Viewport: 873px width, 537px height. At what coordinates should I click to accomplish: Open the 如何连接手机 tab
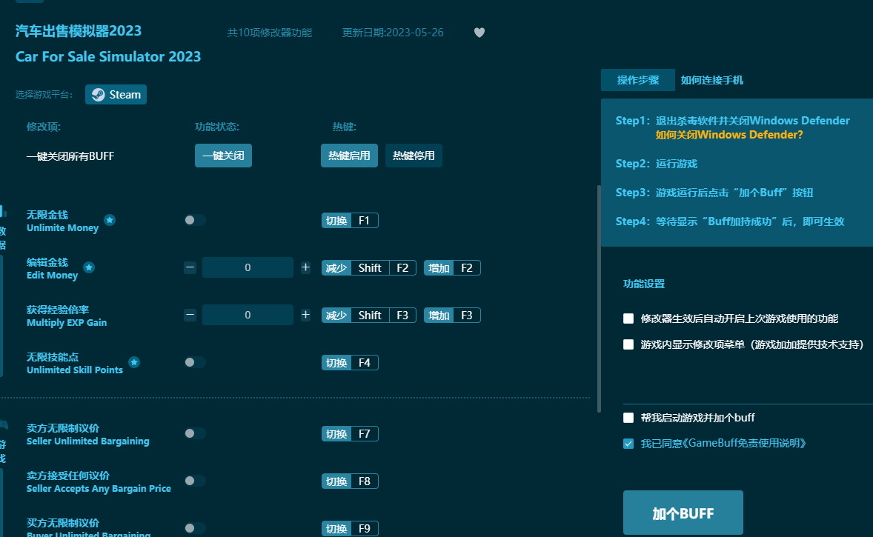click(x=712, y=80)
